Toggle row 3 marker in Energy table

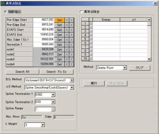pyautogui.click(x=91, y=31)
